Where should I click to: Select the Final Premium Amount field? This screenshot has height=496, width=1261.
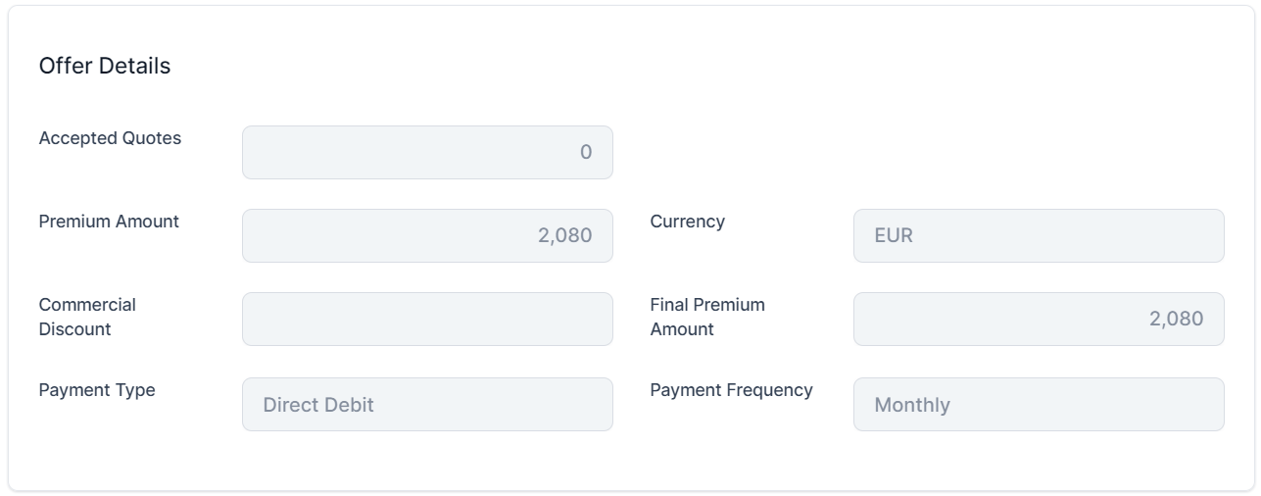point(1039,319)
